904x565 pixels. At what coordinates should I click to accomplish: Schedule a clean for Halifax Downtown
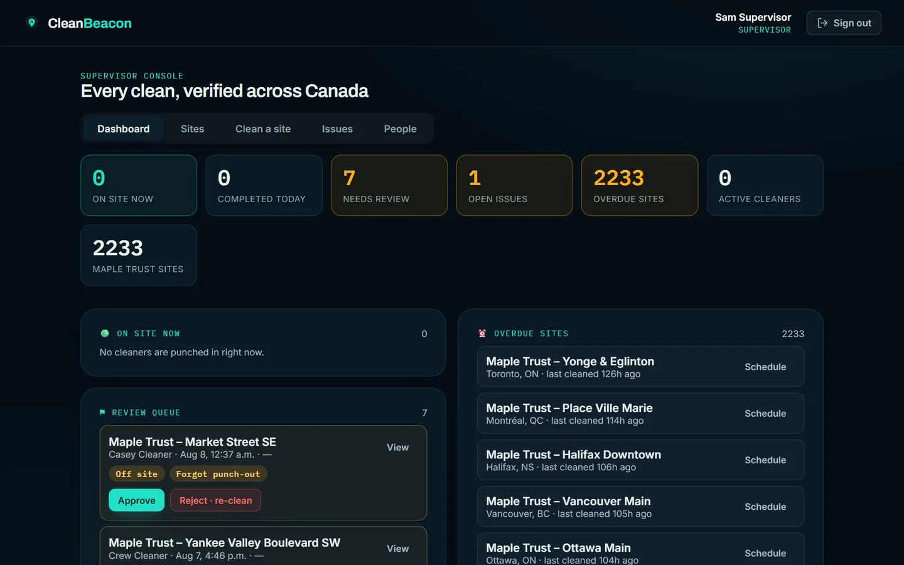coord(765,460)
